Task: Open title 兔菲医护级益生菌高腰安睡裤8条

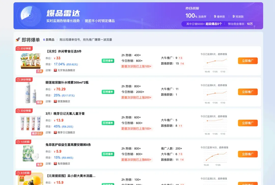Action: tap(68, 145)
